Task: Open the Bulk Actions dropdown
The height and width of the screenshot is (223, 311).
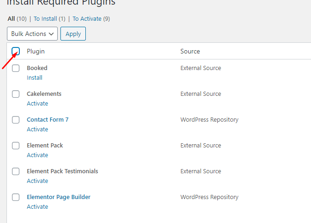Action: pyautogui.click(x=32, y=34)
